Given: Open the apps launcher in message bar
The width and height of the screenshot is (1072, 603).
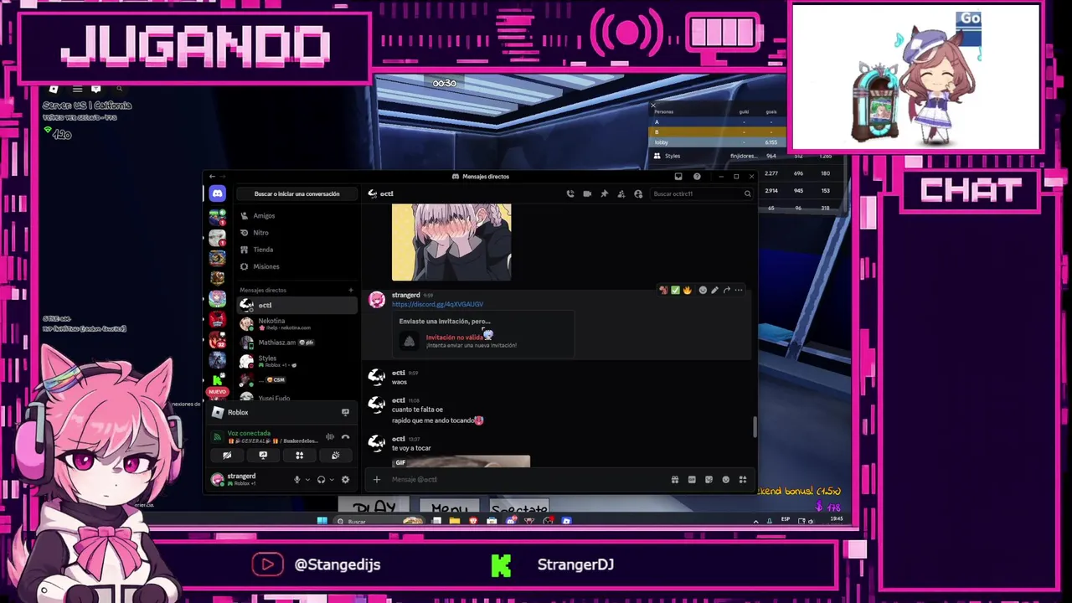Looking at the screenshot, I should (x=742, y=479).
